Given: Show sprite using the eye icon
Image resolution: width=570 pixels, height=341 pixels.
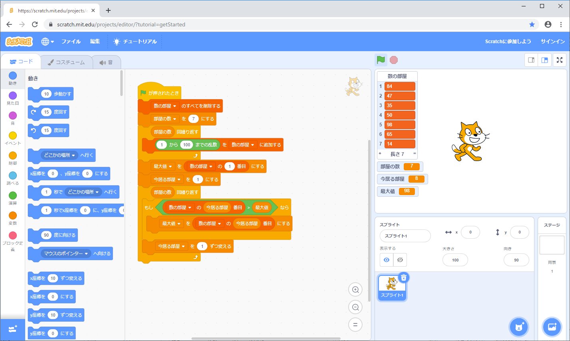Looking at the screenshot, I should pyautogui.click(x=386, y=260).
